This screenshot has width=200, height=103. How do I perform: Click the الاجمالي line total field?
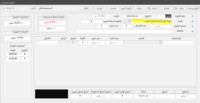pyautogui.click(x=47, y=43)
